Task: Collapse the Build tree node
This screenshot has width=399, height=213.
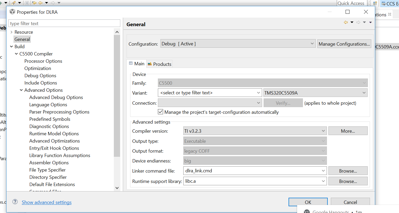Action: coord(11,47)
